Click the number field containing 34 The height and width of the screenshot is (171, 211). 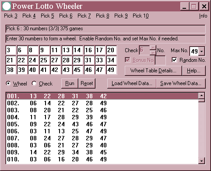pyautogui.click(x=112, y=60)
